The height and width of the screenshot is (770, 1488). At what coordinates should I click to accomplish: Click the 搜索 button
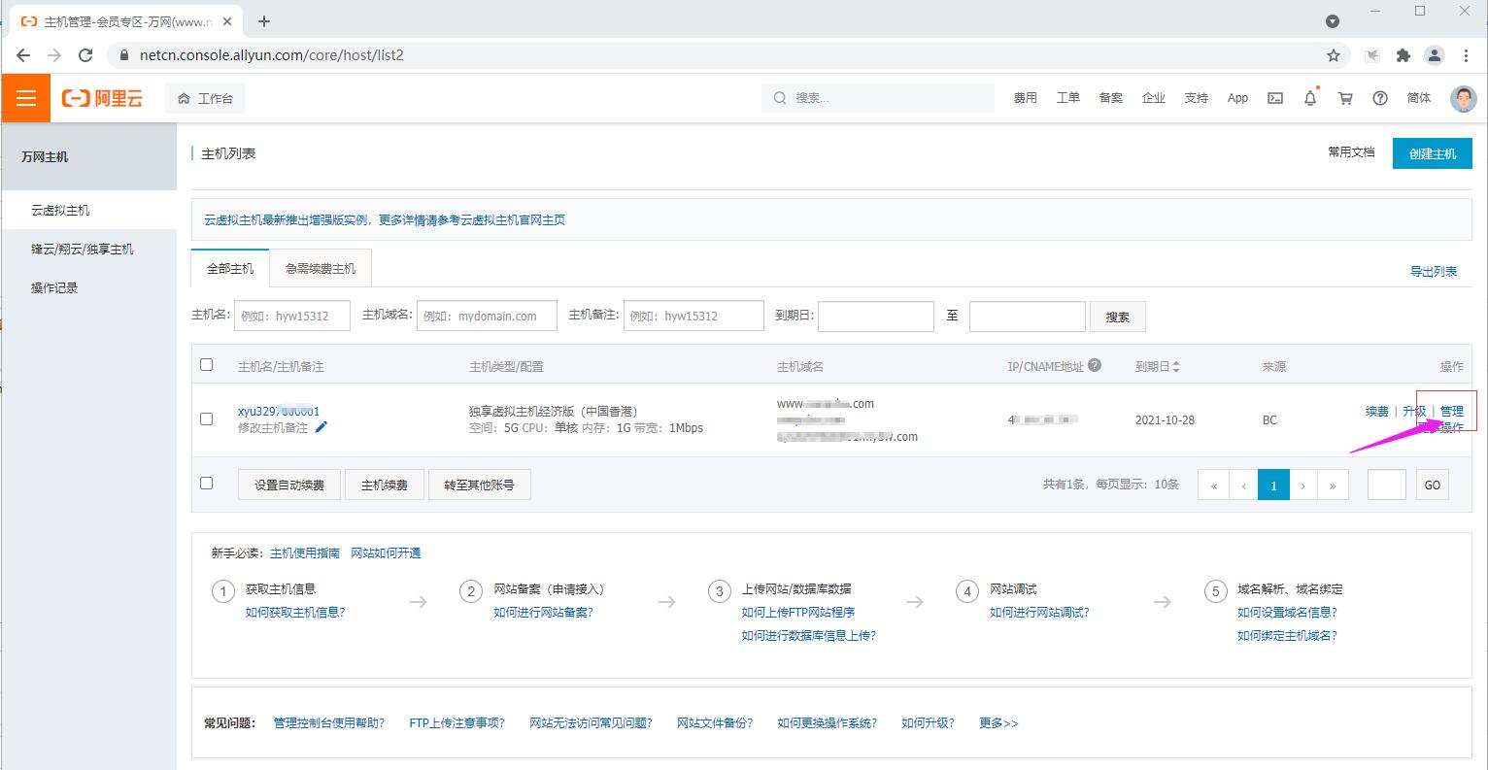[x=1118, y=317]
